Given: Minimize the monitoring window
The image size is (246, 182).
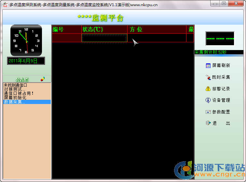Looking at the screenshot, I should pyautogui.click(x=215, y=4).
